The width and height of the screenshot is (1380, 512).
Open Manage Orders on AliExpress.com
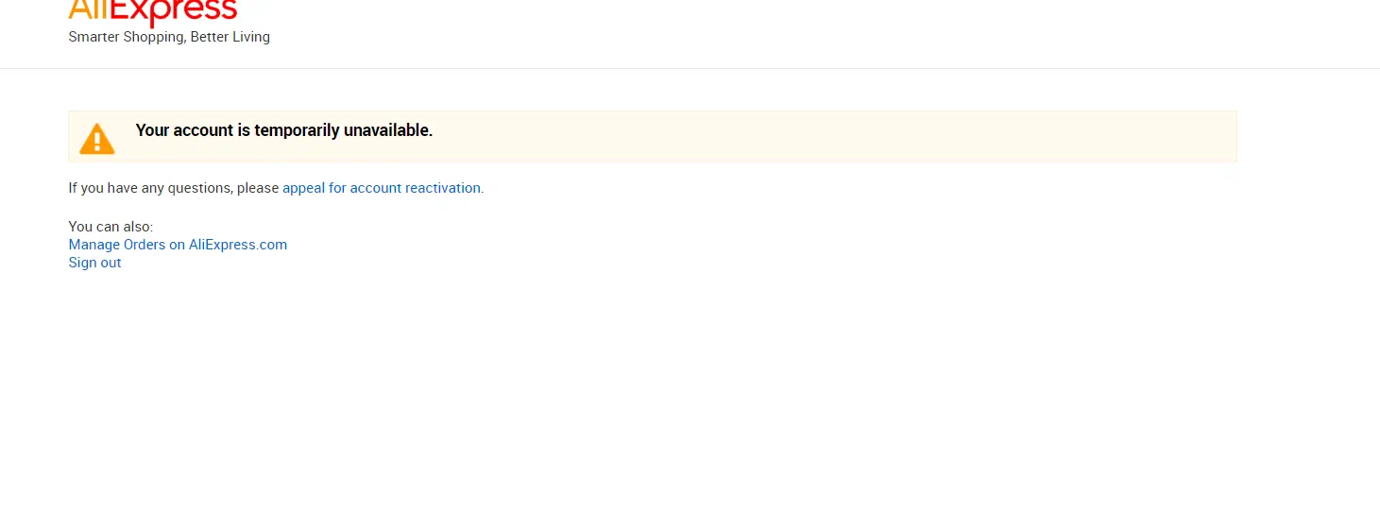[178, 245]
